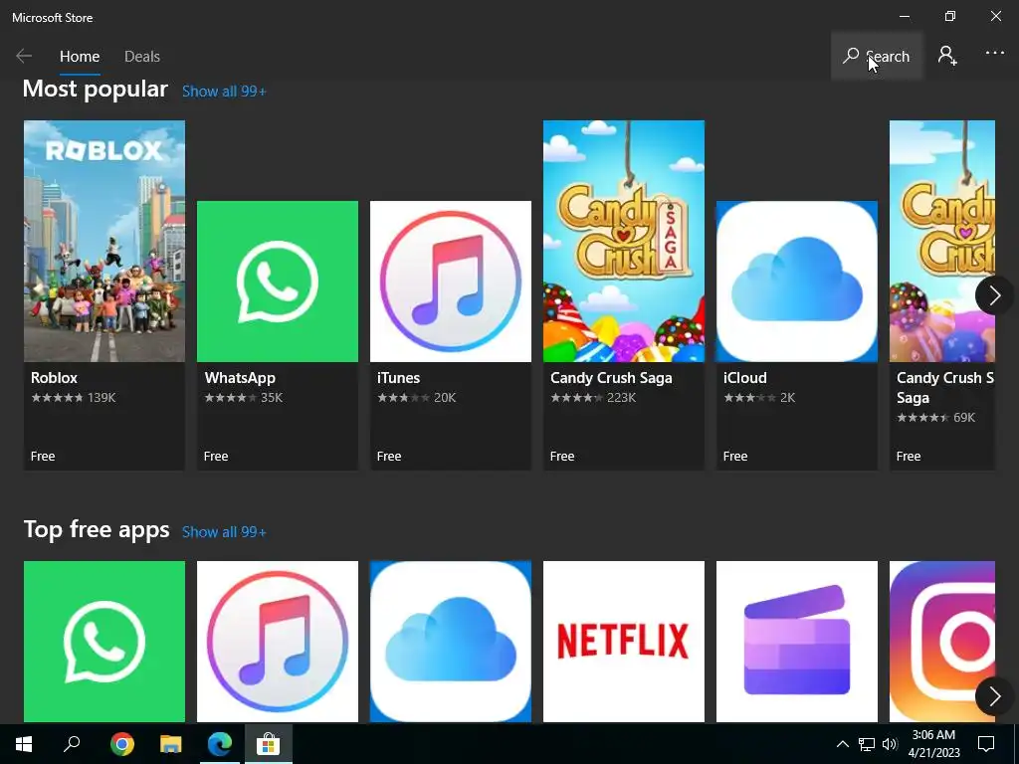Open the Candy Crush Saga artwork
The height and width of the screenshot is (764, 1019).
click(624, 241)
